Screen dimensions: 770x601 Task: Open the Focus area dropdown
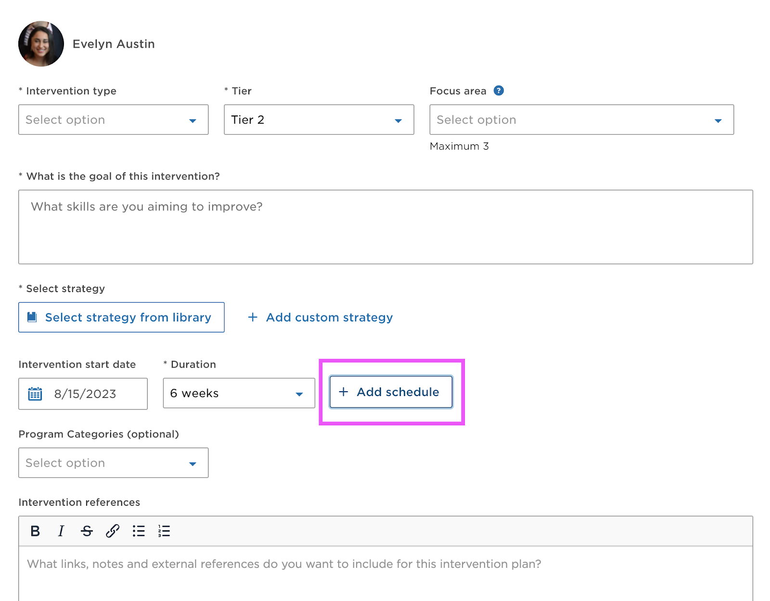(581, 120)
